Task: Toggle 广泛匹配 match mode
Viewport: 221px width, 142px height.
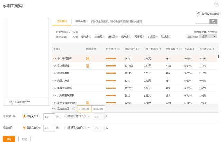Action: pyautogui.click(x=84, y=109)
